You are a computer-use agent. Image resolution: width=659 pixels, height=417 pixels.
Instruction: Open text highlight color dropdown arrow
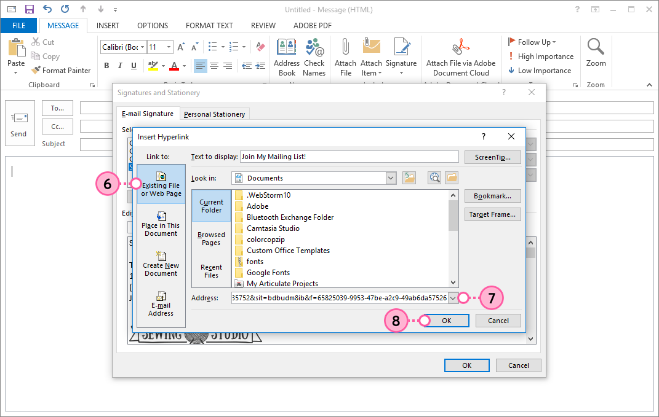pos(163,66)
